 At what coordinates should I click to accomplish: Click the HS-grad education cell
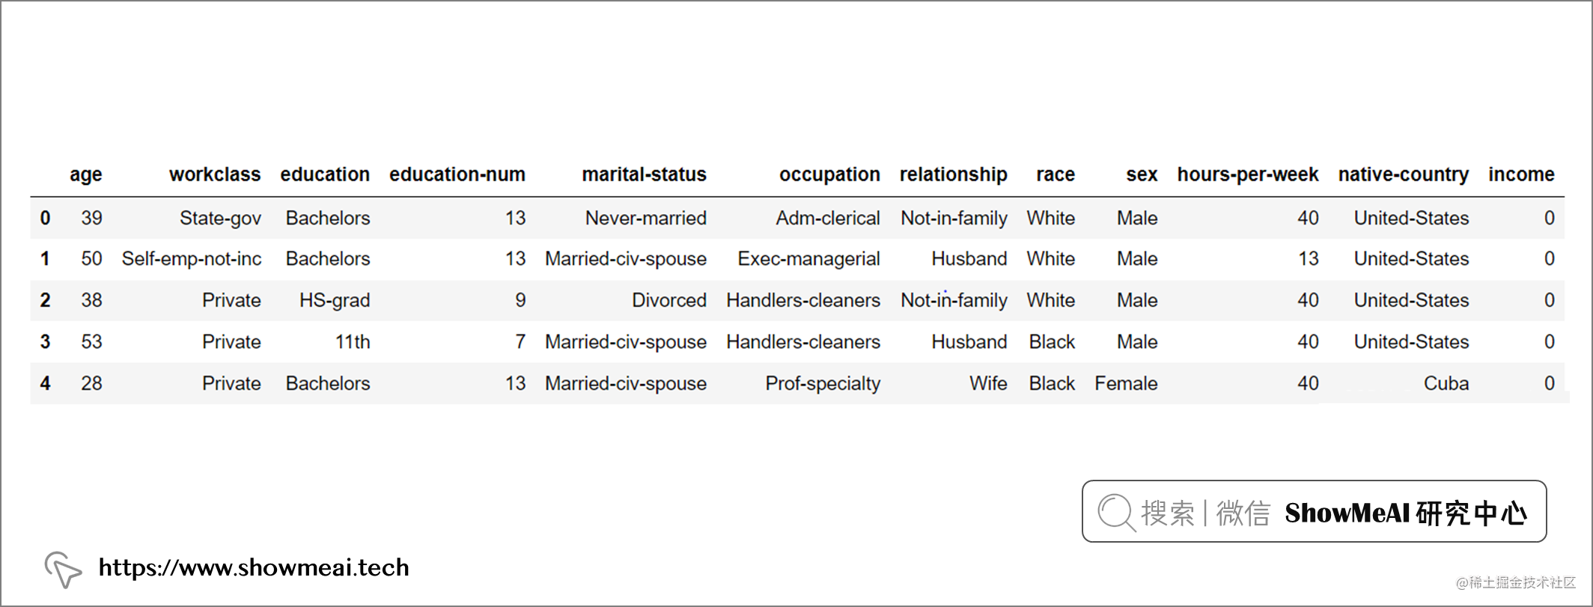point(335,301)
